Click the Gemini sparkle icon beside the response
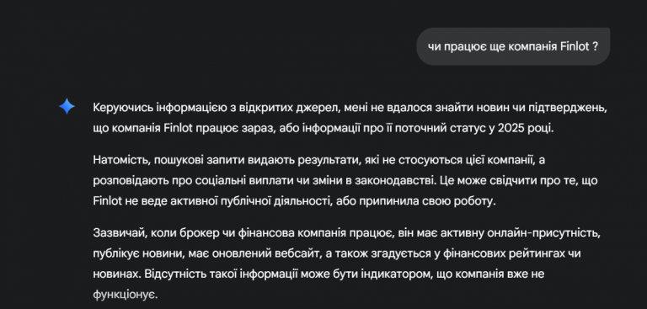Image resolution: width=647 pixels, height=309 pixels. click(x=67, y=106)
